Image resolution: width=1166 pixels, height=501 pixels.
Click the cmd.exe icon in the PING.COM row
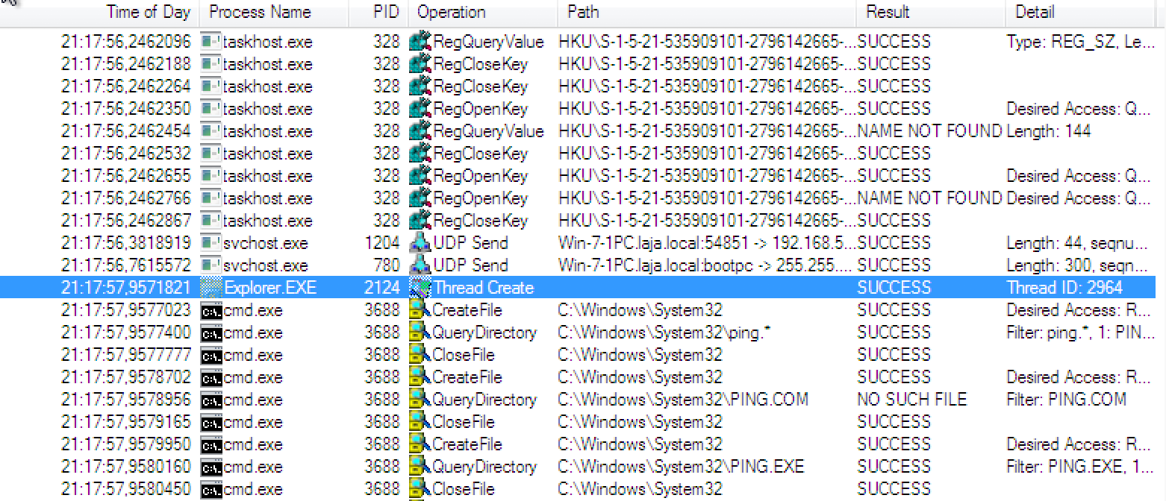[x=211, y=400]
